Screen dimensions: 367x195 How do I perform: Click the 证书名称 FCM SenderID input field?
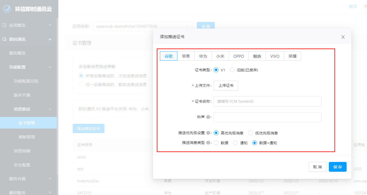[267, 101]
